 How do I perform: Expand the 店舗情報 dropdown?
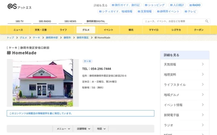tap(83, 129)
